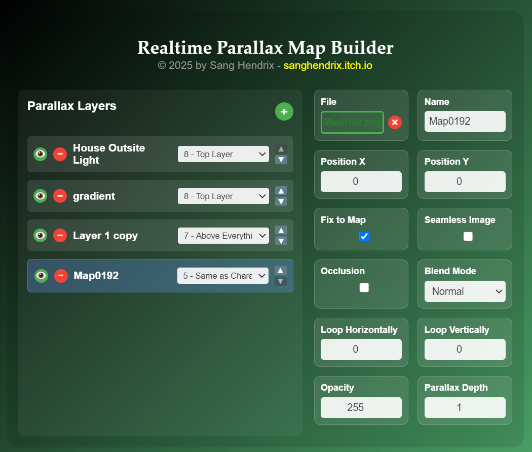Remove the Layer 1 copy layer

click(60, 236)
